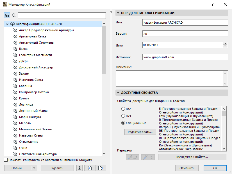
Task: Select Автоматическое Закрывание property
Action: pyautogui.click(x=181, y=149)
